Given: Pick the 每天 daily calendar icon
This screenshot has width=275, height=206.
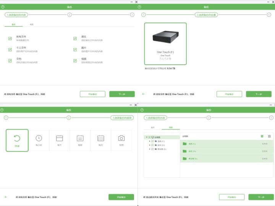Looking at the screenshot, I should (x=59, y=138).
